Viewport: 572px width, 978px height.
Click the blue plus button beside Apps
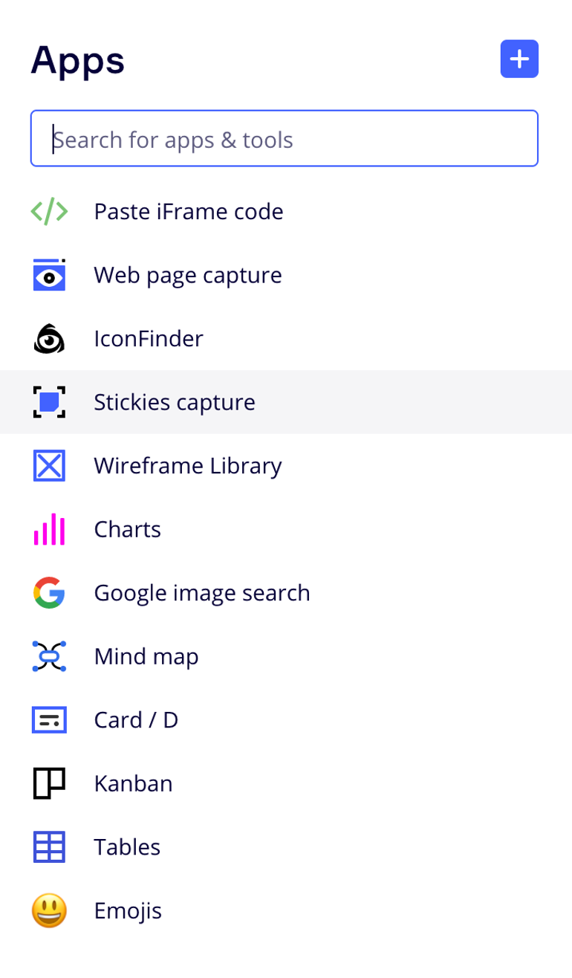519,59
